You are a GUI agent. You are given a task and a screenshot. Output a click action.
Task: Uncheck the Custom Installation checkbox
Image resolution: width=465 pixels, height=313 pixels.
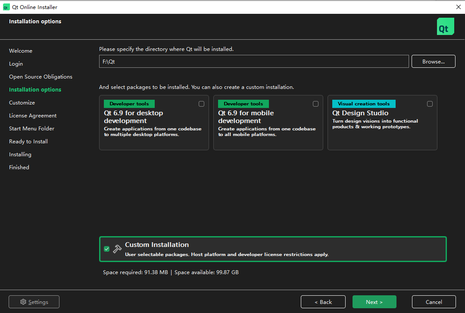point(106,249)
